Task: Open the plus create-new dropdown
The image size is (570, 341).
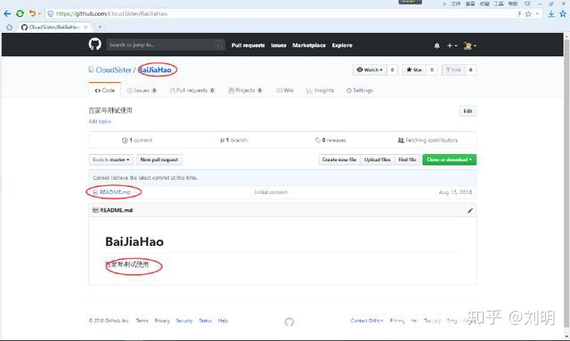Action: pos(452,45)
